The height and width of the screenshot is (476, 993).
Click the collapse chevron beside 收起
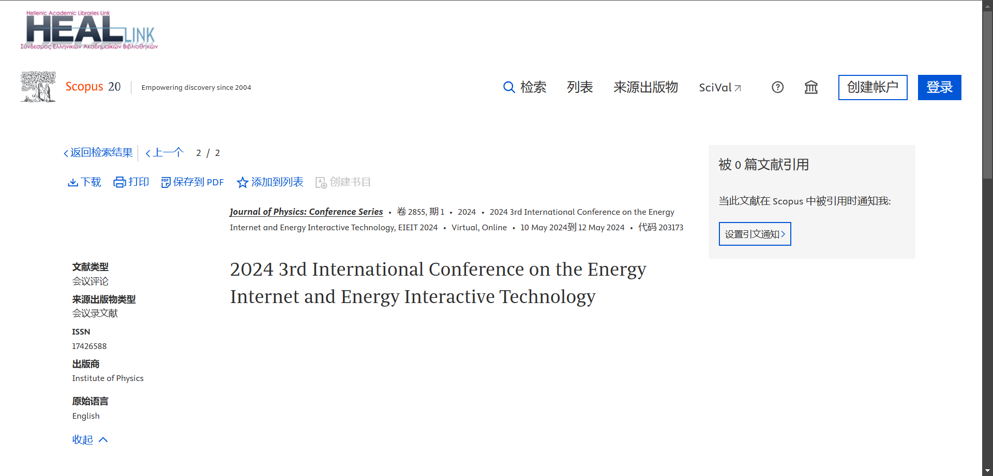[x=103, y=440]
